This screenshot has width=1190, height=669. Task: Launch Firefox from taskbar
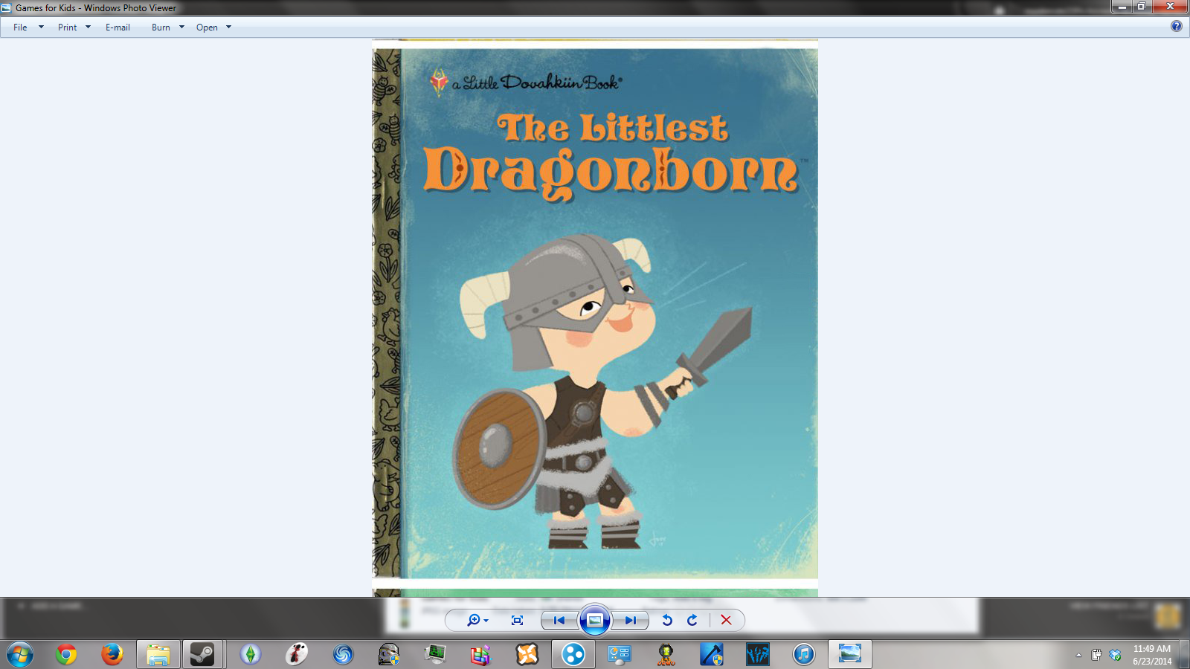point(112,655)
